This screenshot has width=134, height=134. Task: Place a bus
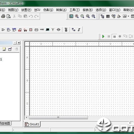click(x=79, y=30)
